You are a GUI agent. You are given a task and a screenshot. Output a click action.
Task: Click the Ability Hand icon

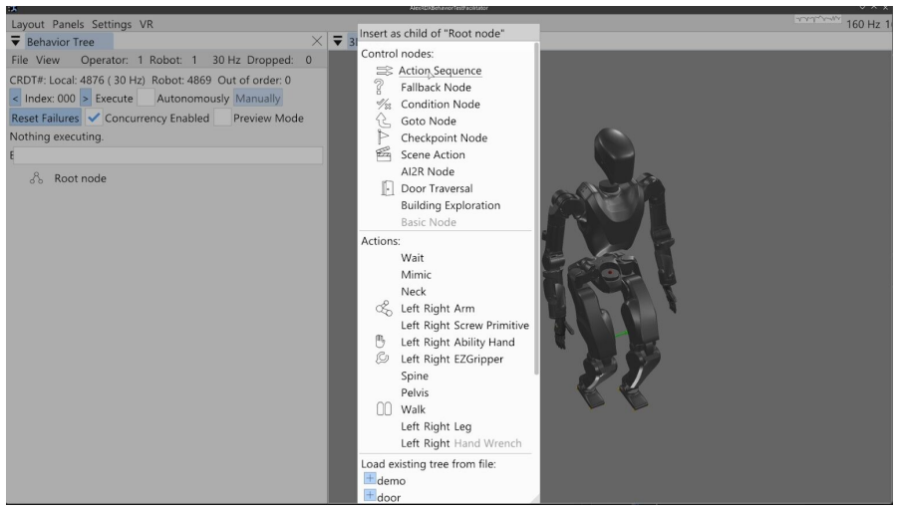(x=380, y=342)
